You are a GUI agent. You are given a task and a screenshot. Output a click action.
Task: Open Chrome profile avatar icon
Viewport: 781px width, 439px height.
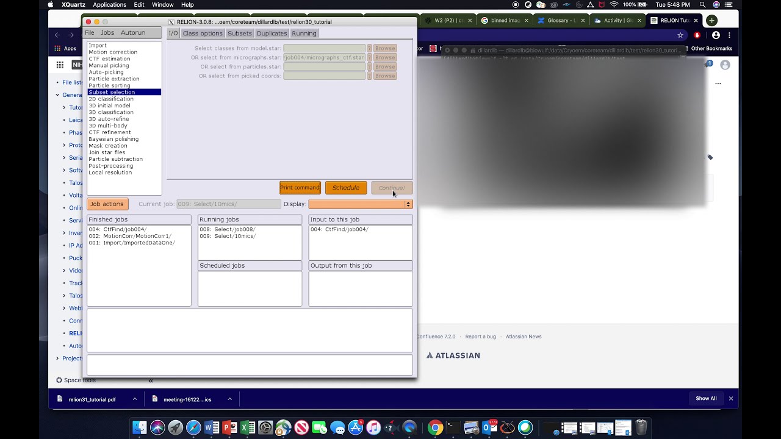(x=716, y=35)
